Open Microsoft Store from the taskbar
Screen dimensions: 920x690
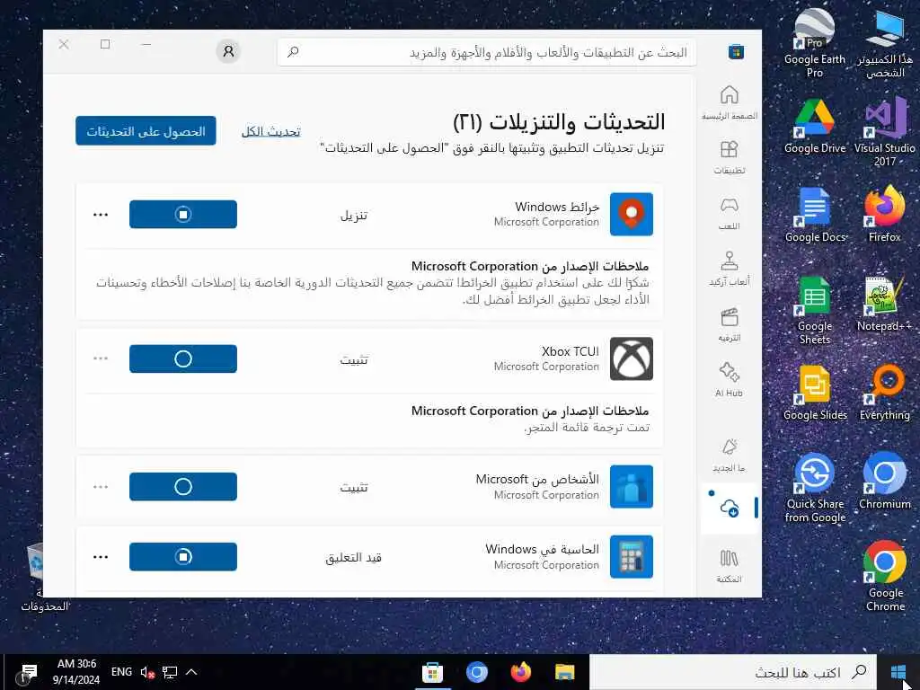[432, 672]
